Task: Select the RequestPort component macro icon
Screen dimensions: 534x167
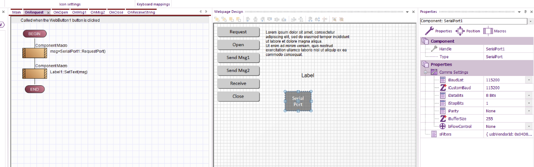Action: 35,53
